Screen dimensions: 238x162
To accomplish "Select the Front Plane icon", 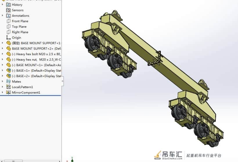I will (x=8, y=21).
